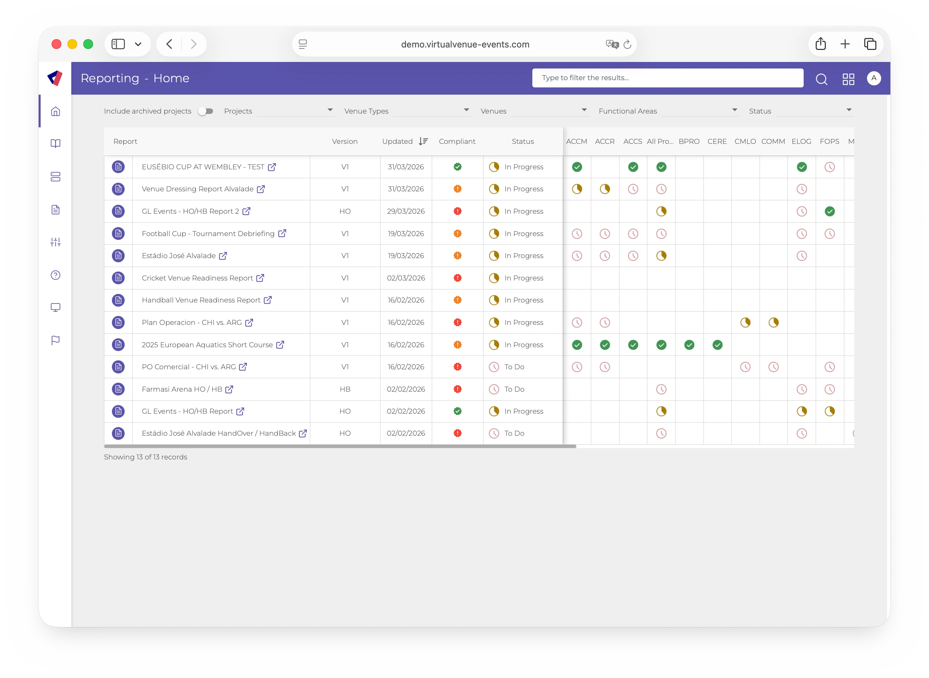The image size is (929, 678).
Task: Open the Venue Types dropdown
Action: [x=431, y=111]
